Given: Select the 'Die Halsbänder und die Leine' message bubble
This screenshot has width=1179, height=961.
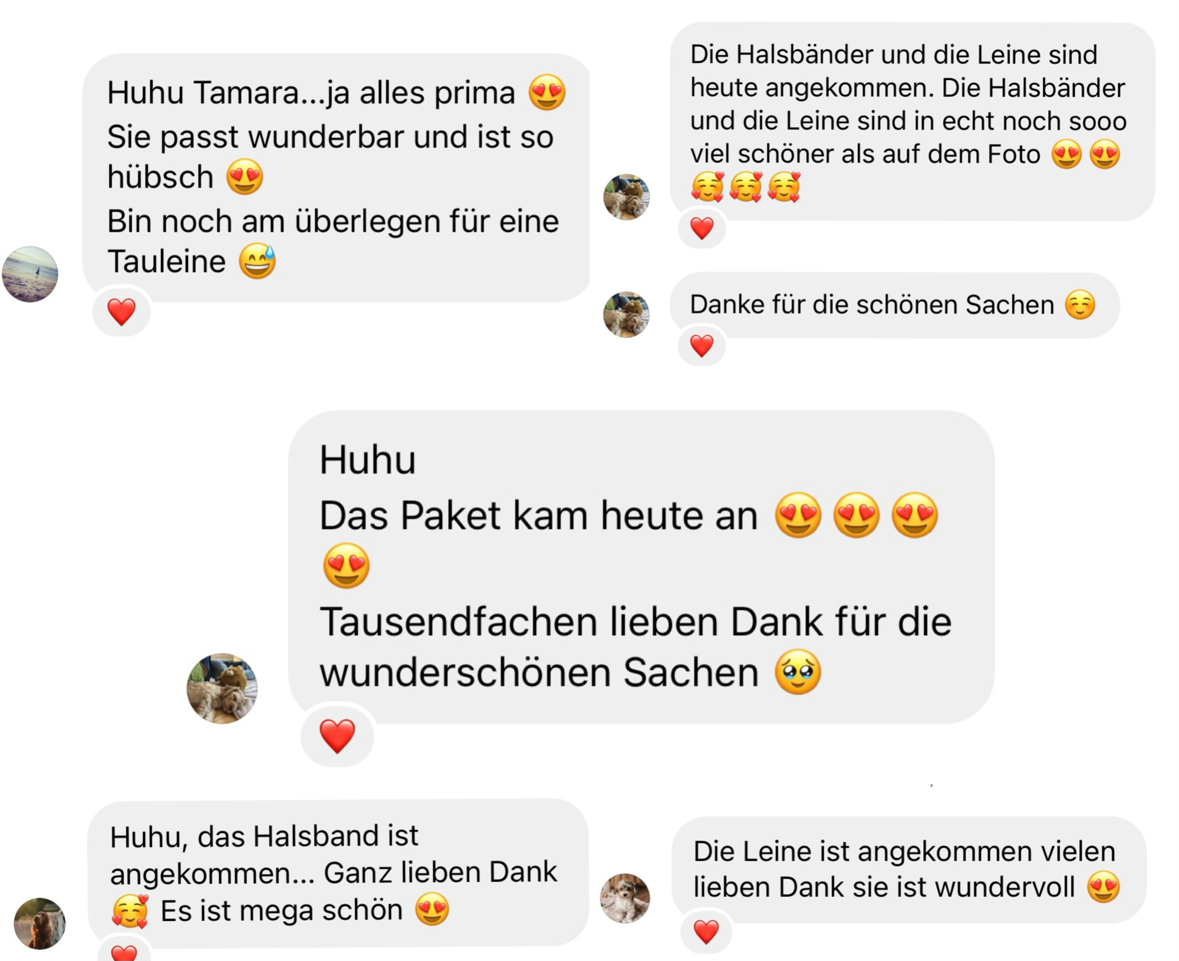Looking at the screenshot, I should (x=913, y=121).
